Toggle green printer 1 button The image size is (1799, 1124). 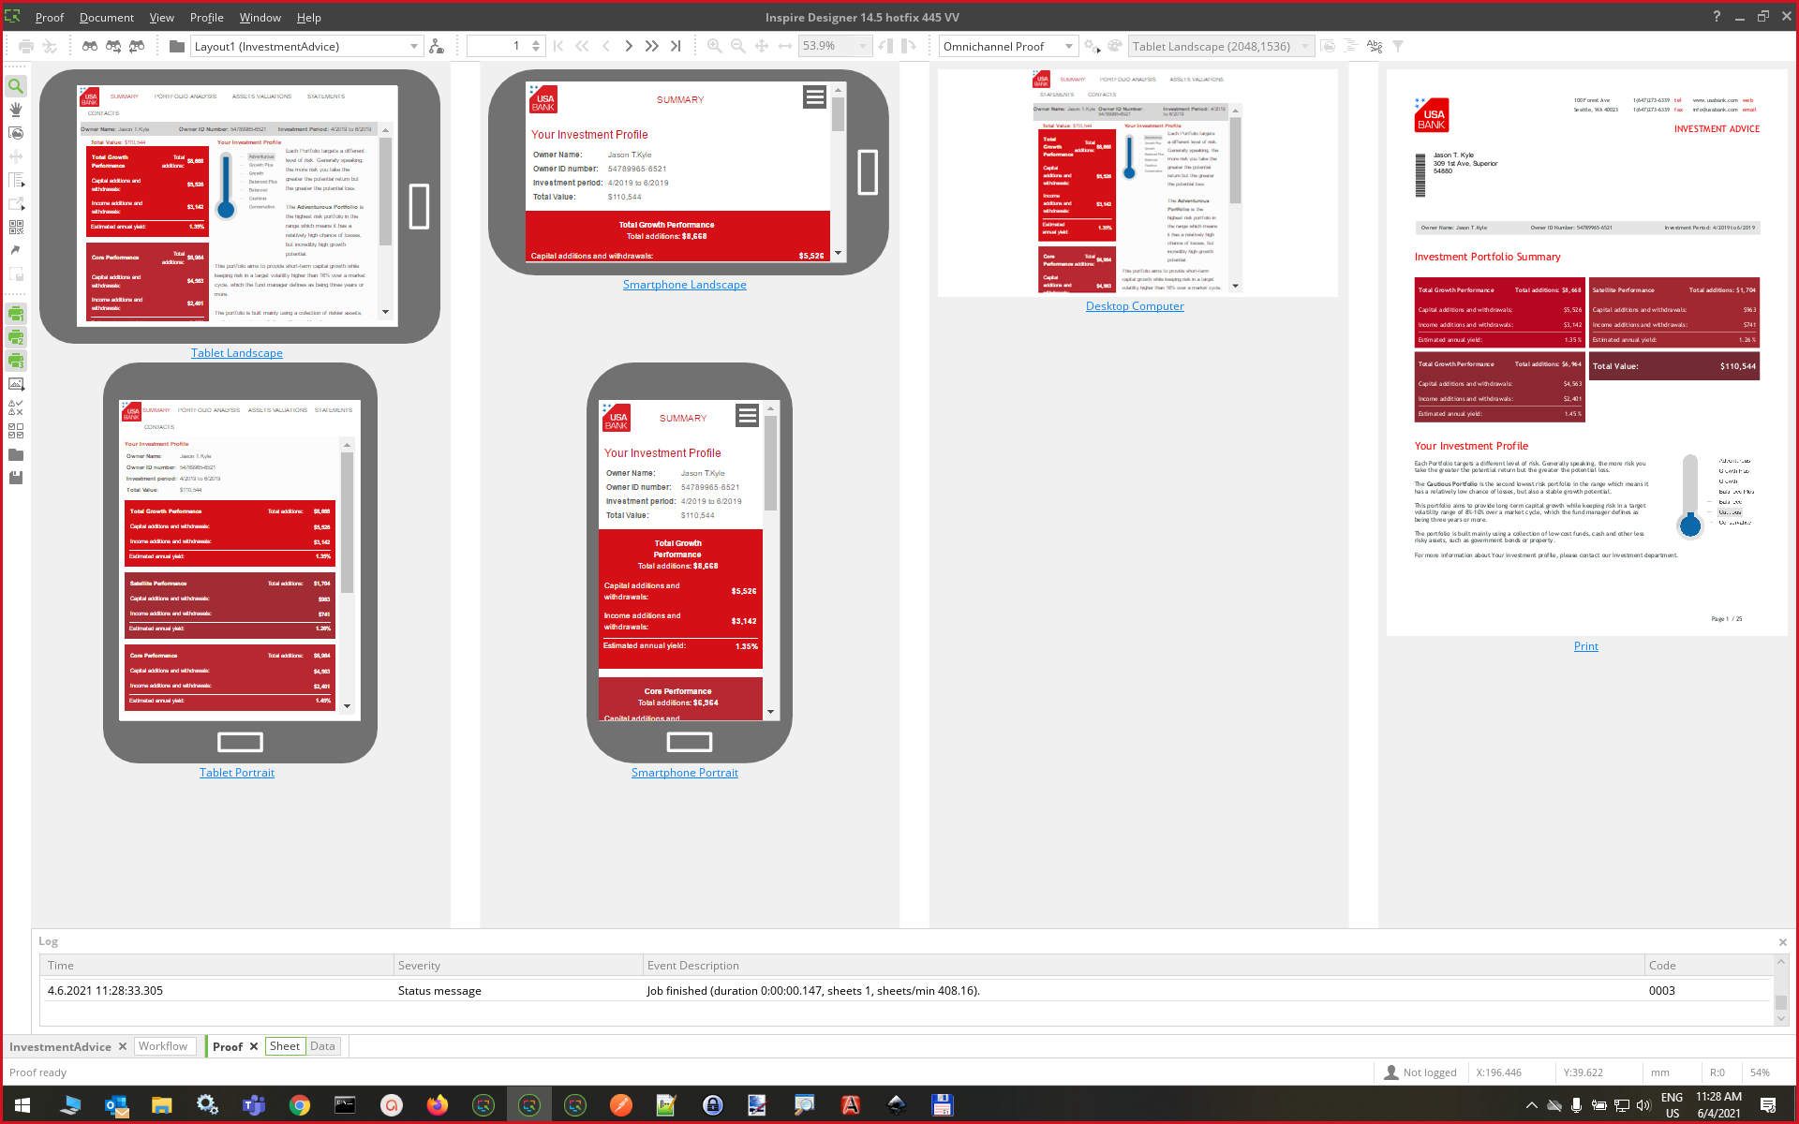point(16,314)
